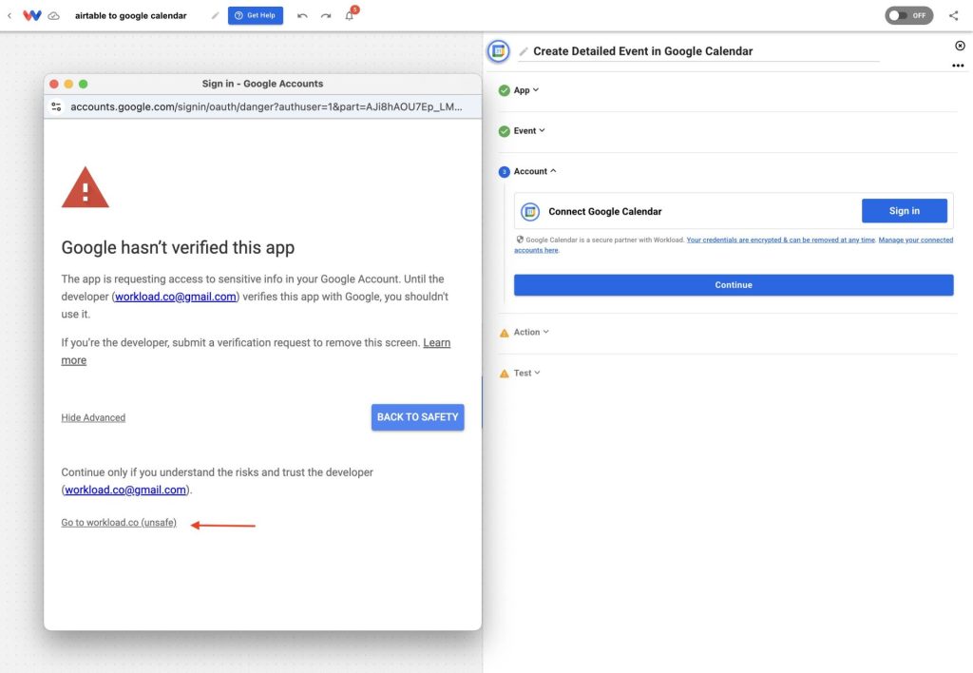973x673 pixels.
Task: Click the red close button of the sign-in window
Action: [x=54, y=84]
